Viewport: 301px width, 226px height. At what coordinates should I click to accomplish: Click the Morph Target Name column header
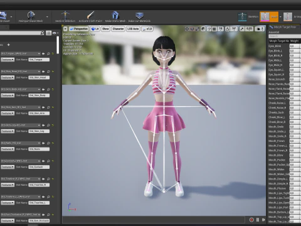tap(279, 41)
